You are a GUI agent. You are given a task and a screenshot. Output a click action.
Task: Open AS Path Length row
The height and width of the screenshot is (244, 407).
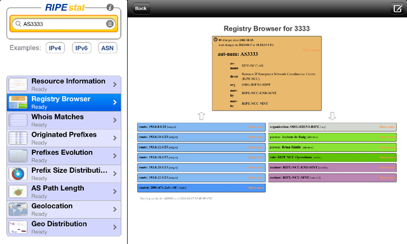click(64, 192)
